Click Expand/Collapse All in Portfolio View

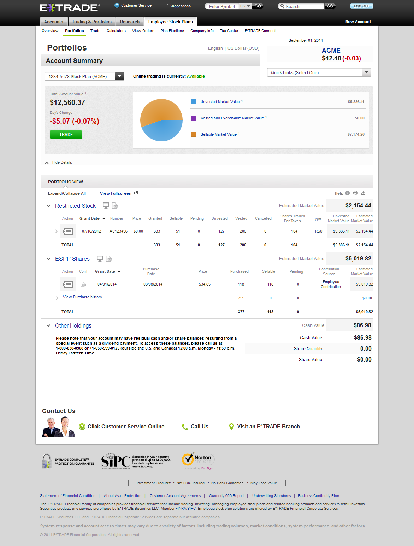point(67,193)
